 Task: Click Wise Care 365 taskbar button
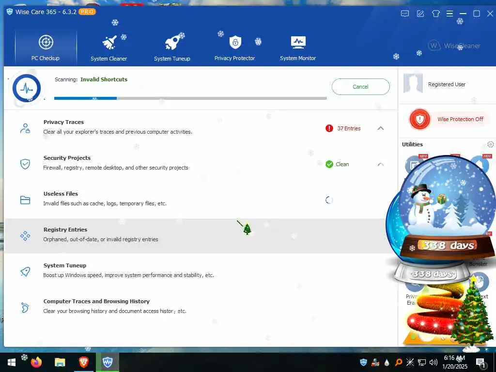click(x=107, y=362)
